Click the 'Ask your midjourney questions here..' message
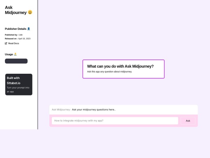210x158 pixels. click(94, 110)
